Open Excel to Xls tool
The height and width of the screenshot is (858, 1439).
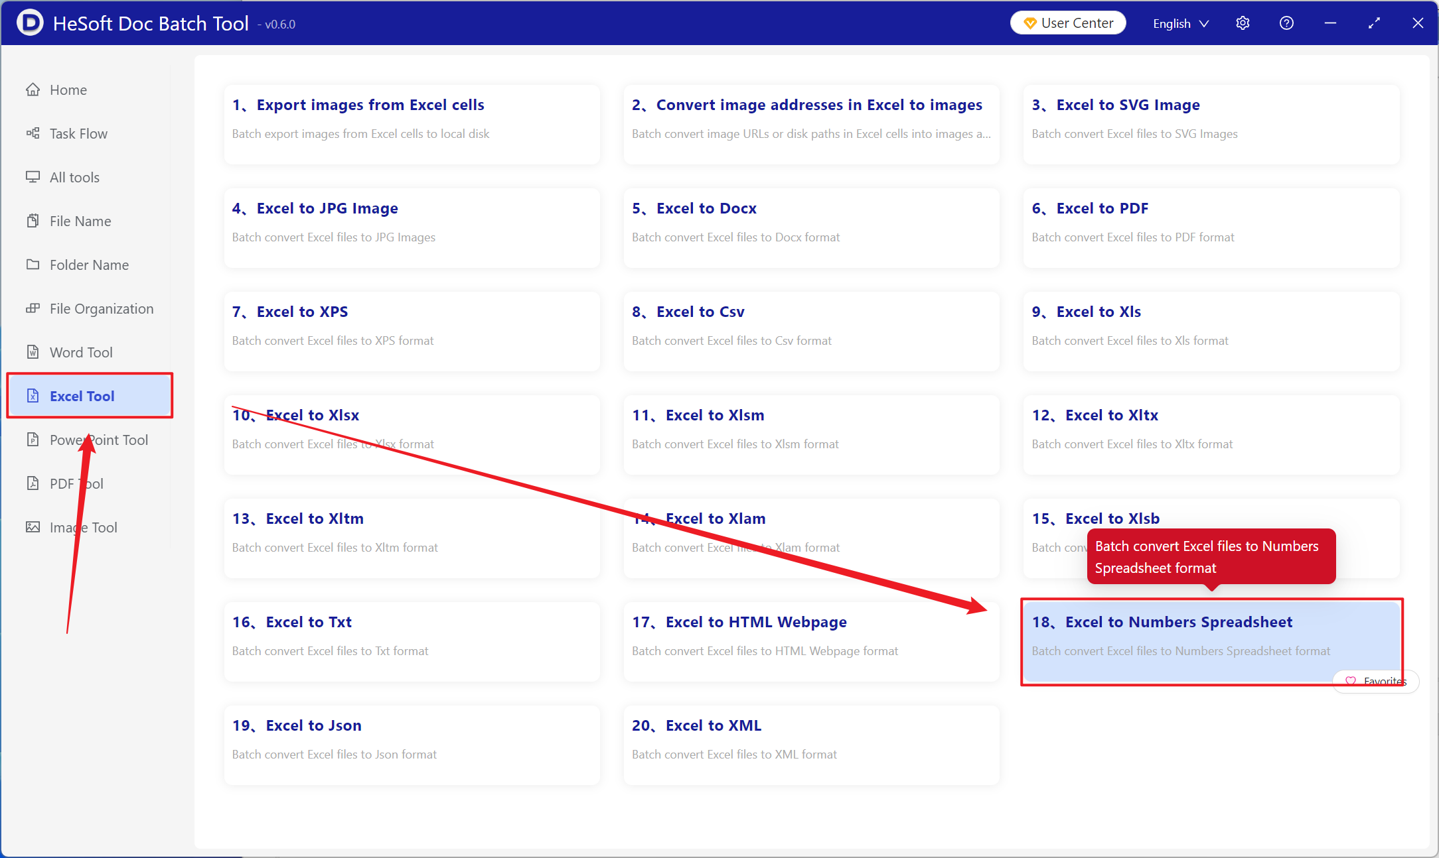tap(1211, 332)
